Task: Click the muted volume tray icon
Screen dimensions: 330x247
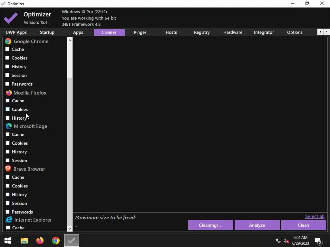Action: [286, 241]
